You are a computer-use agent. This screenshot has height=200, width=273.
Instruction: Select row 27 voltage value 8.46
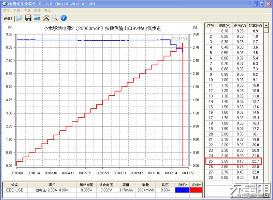coord(240,172)
